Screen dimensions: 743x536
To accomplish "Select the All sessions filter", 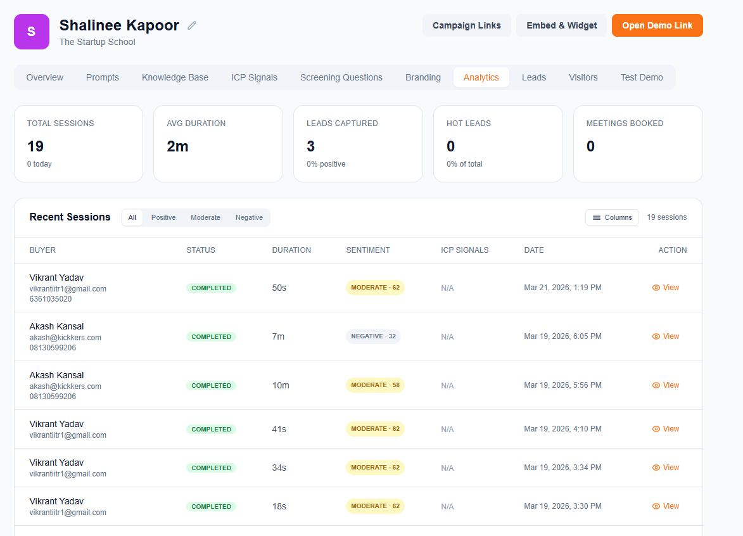I will click(x=132, y=217).
